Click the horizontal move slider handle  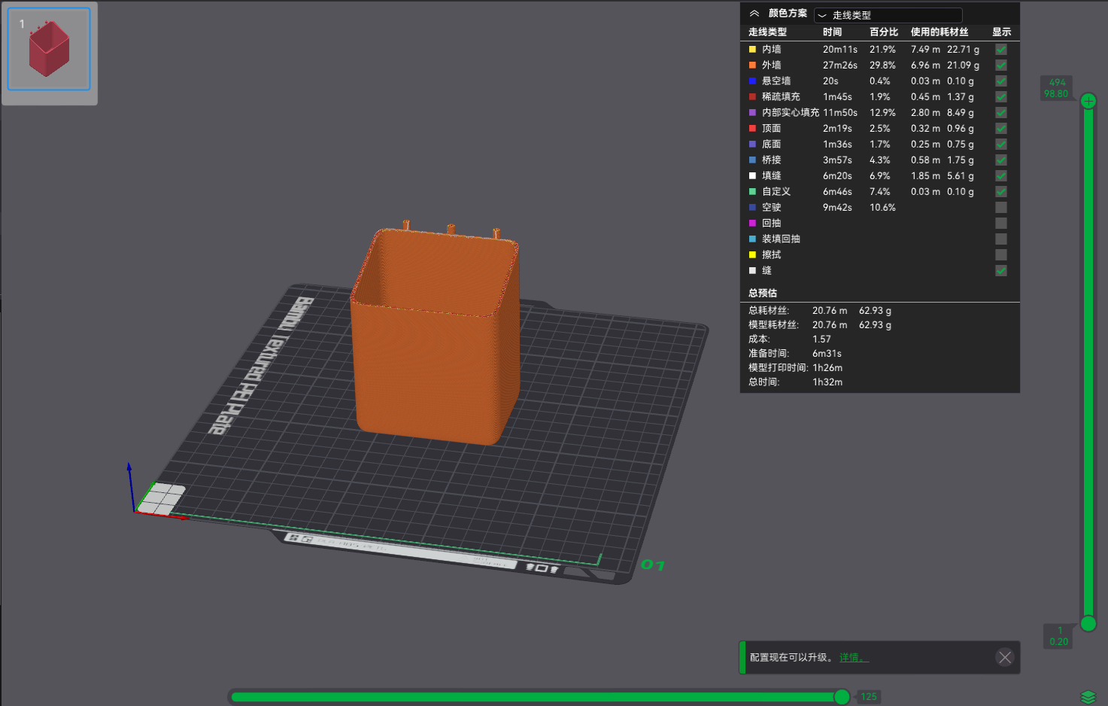point(842,697)
